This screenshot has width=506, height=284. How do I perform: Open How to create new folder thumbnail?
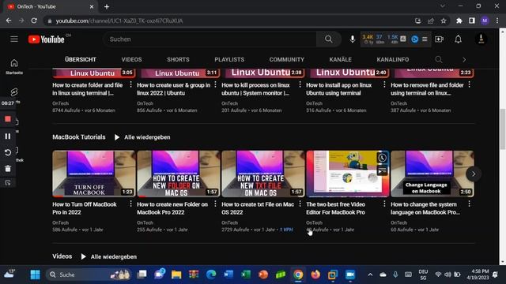[179, 174]
